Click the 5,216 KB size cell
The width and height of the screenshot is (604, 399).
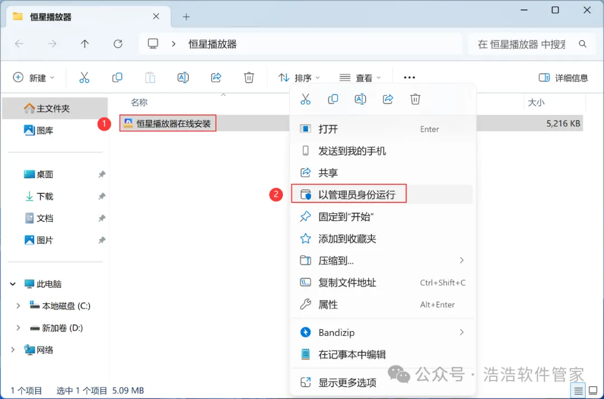click(x=563, y=123)
